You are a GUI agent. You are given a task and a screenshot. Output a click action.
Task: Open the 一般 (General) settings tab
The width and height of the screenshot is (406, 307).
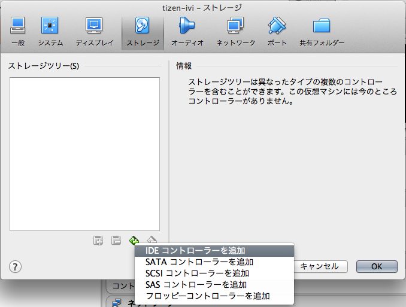coord(18,32)
